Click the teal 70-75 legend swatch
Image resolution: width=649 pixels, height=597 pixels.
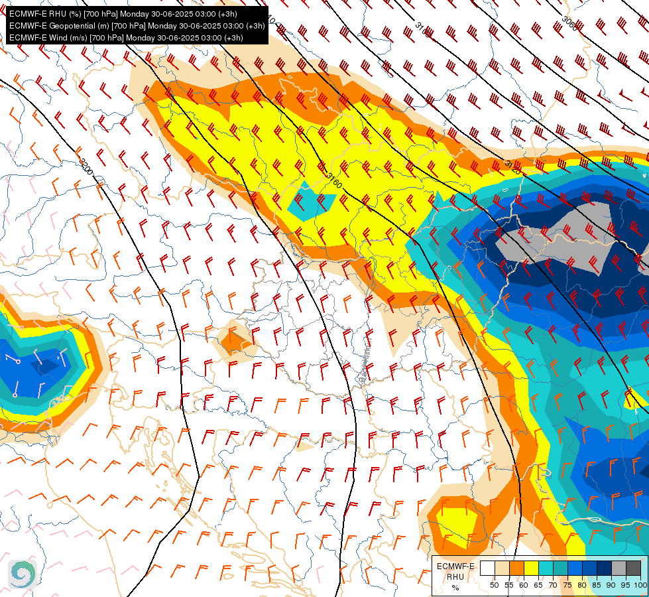pyautogui.click(x=560, y=568)
